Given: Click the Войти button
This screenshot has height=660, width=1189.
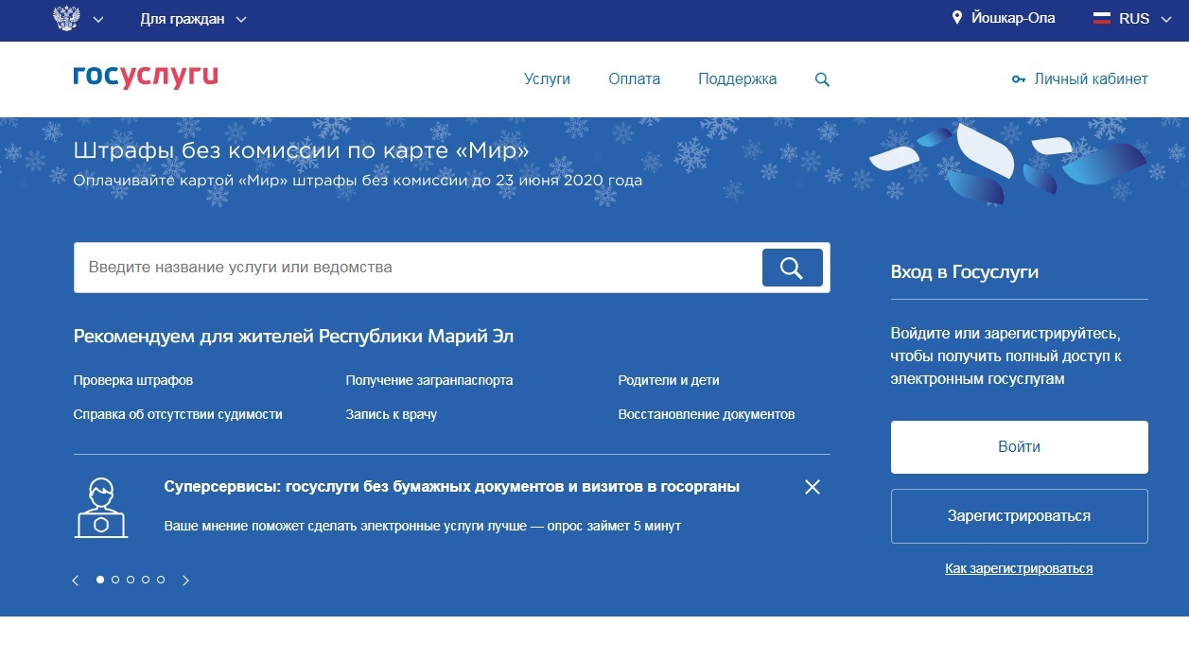Looking at the screenshot, I should 1019,447.
